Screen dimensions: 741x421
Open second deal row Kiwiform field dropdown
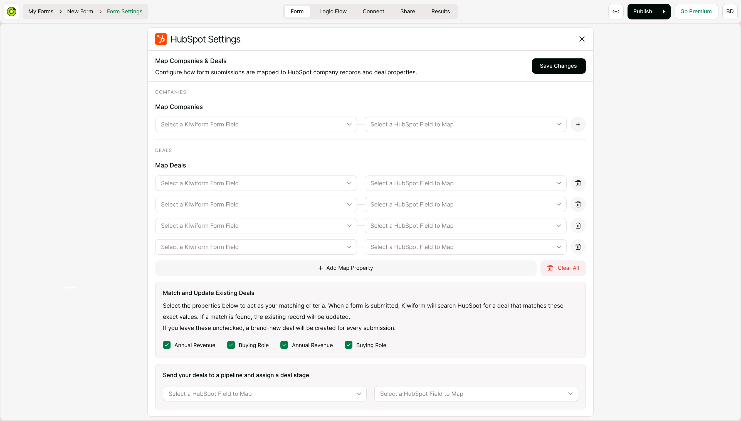256,205
